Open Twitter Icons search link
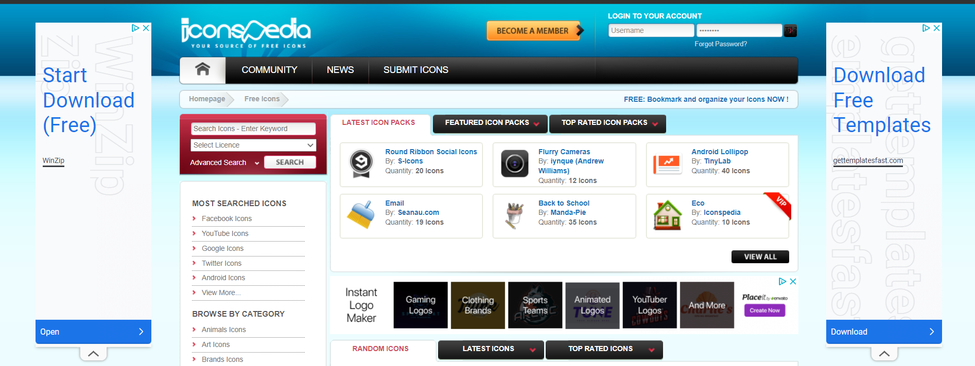Viewport: 975px width, 366px height. point(221,263)
